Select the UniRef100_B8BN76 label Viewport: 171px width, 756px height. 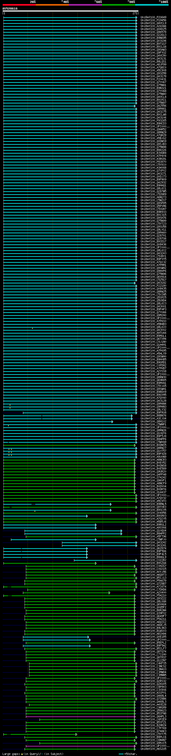[x=153, y=416]
